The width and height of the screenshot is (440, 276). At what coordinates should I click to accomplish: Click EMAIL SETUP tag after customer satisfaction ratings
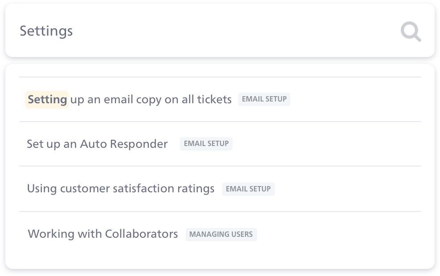[248, 189]
